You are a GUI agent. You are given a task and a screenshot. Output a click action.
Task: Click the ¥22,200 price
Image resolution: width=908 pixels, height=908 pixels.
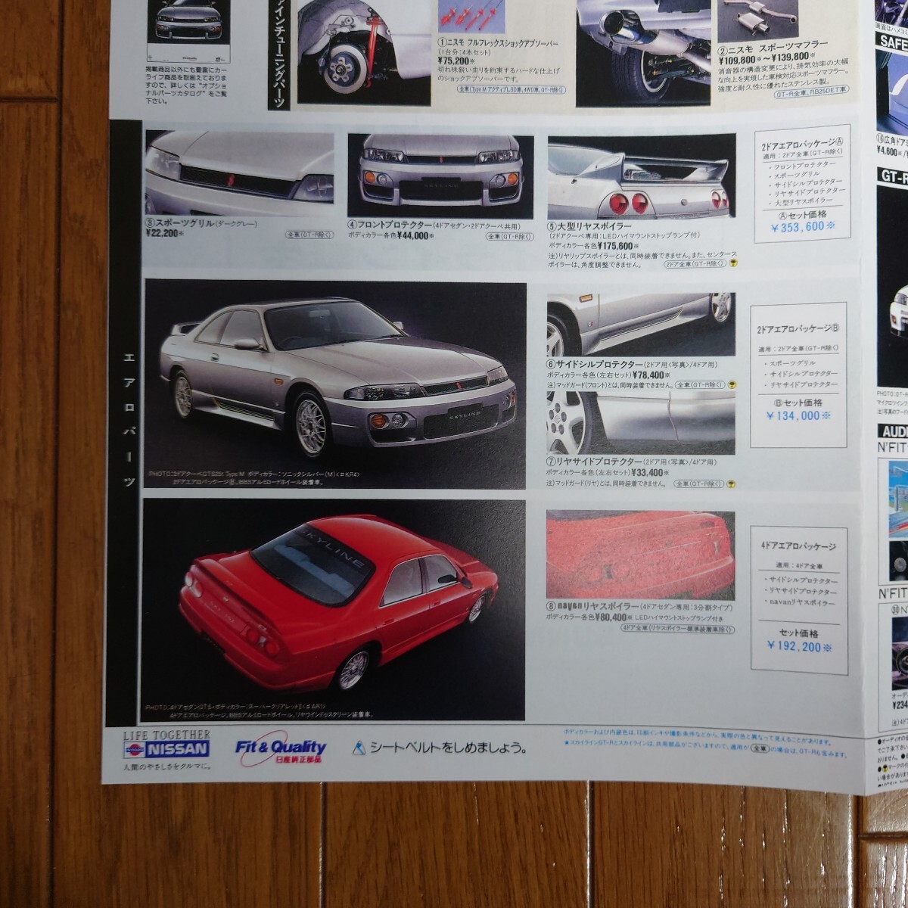[x=165, y=234]
